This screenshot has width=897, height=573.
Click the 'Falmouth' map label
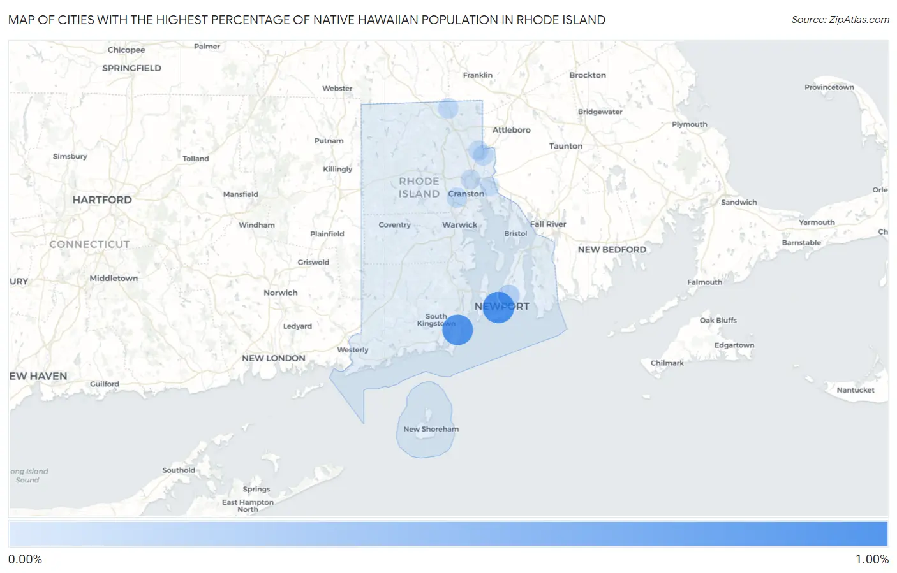[704, 282]
